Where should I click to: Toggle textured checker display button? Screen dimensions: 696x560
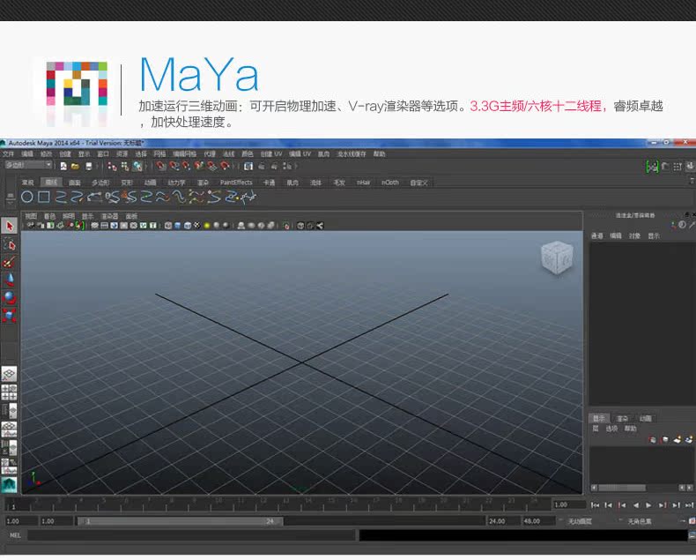click(197, 226)
